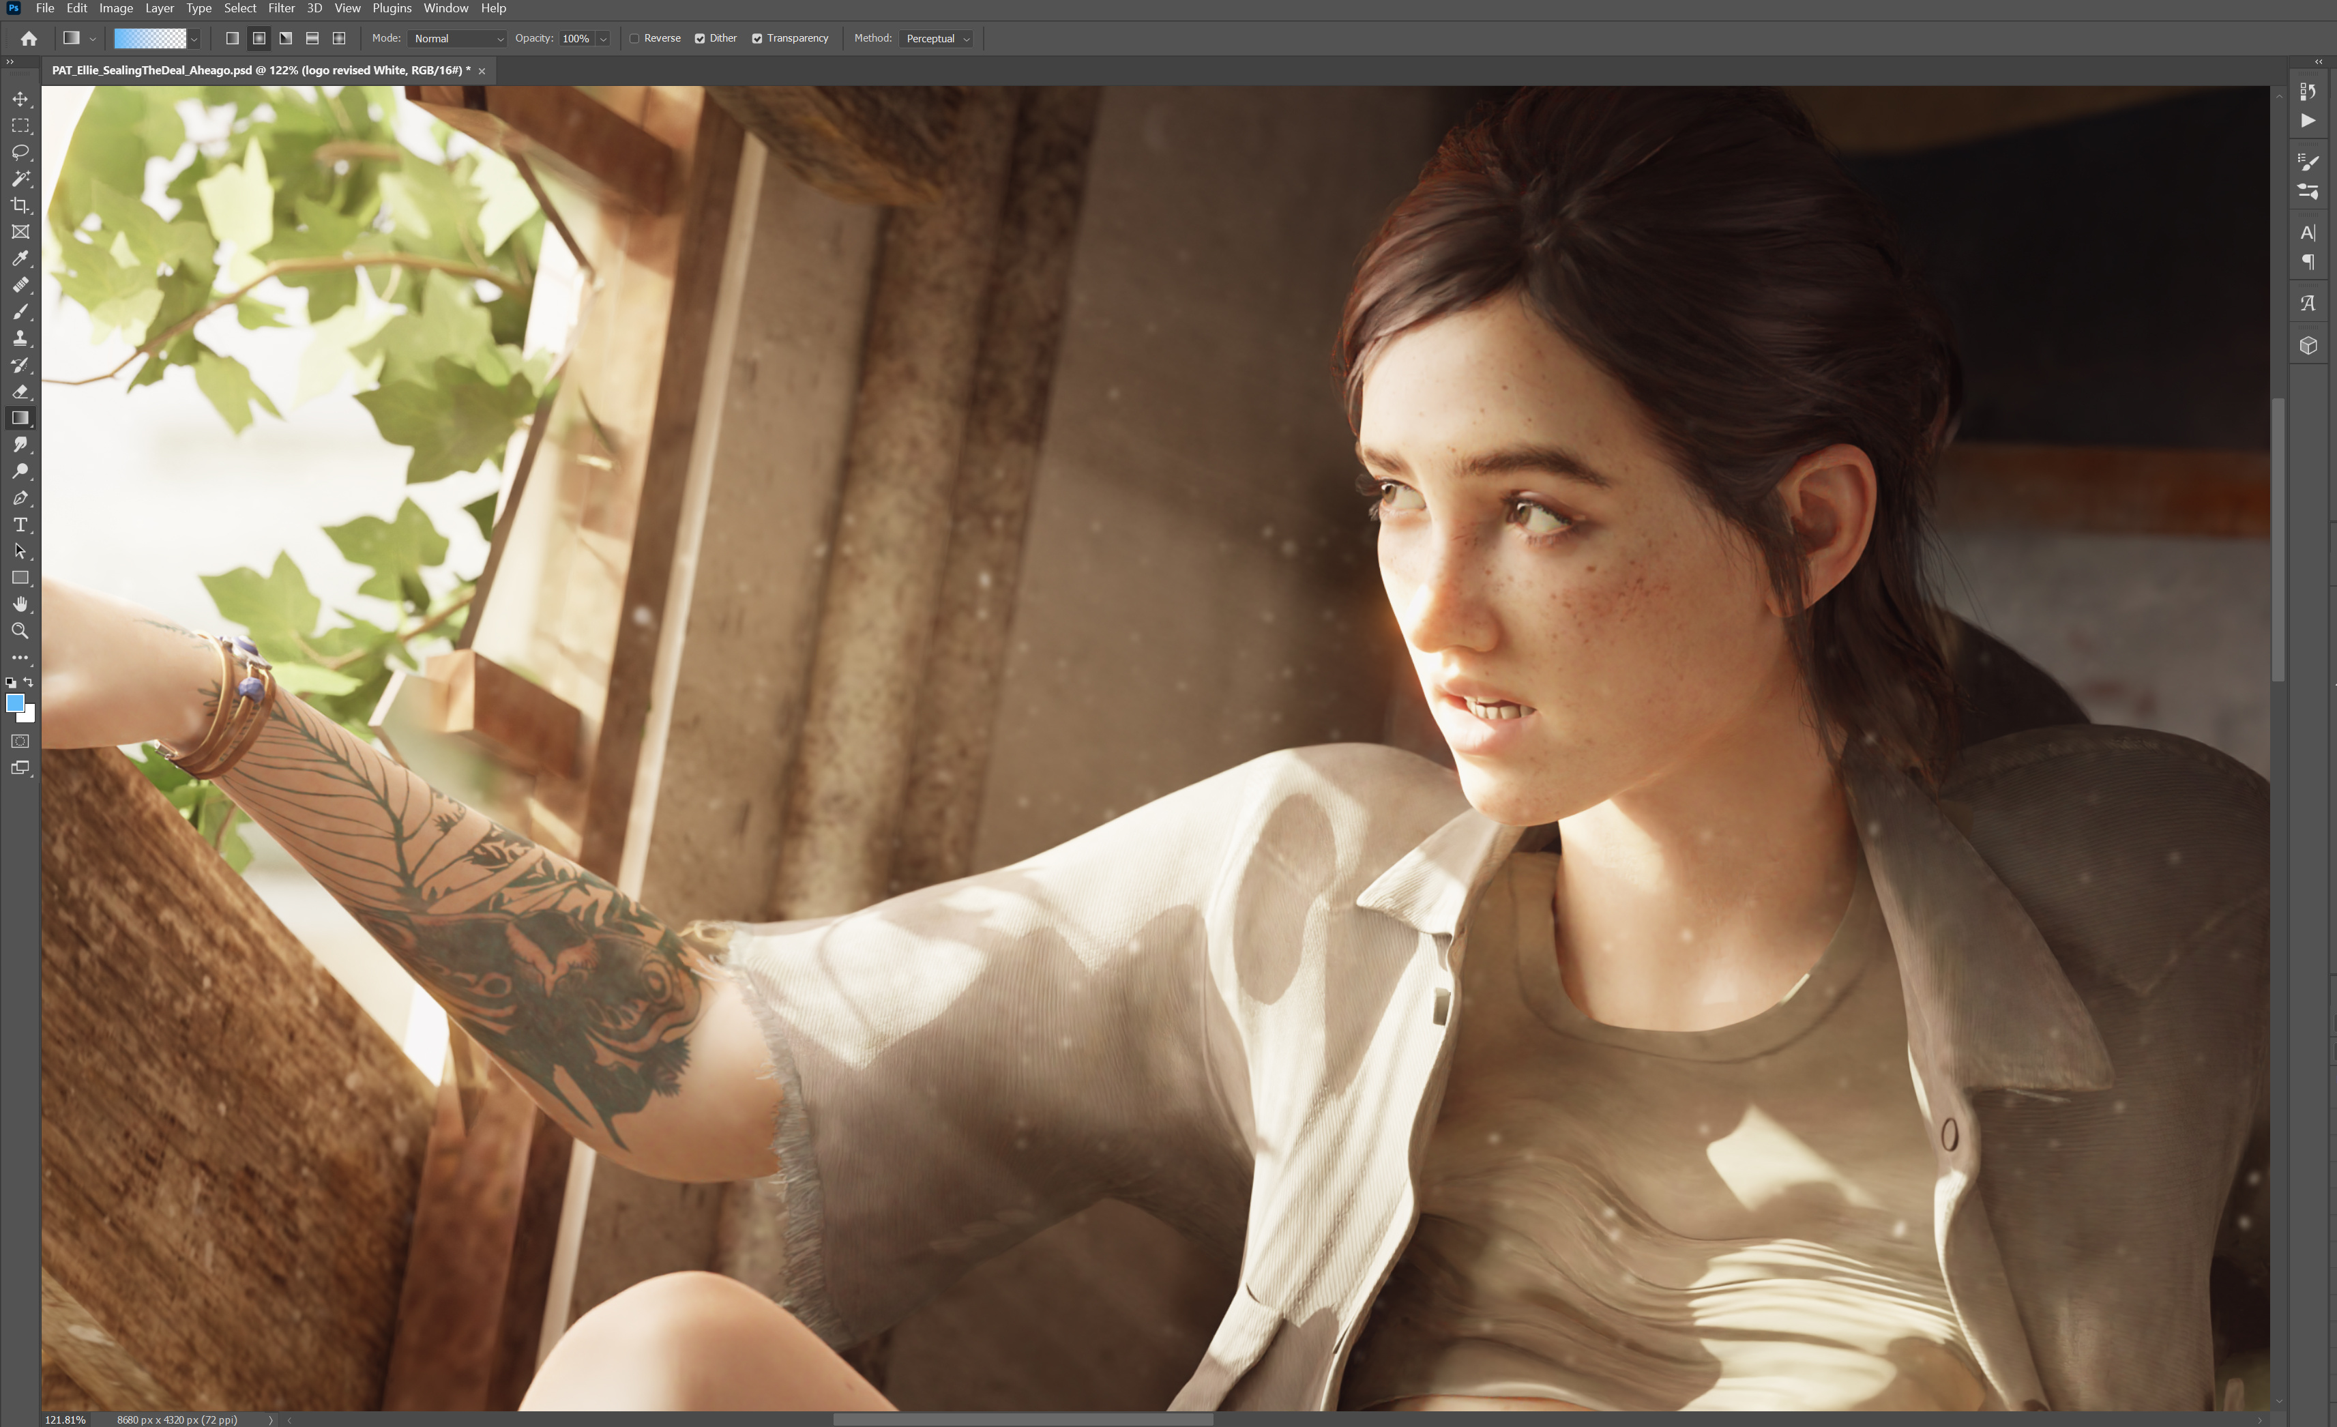Expand the right panel dock arrows
Image resolution: width=2337 pixels, height=1427 pixels.
[x=2319, y=61]
